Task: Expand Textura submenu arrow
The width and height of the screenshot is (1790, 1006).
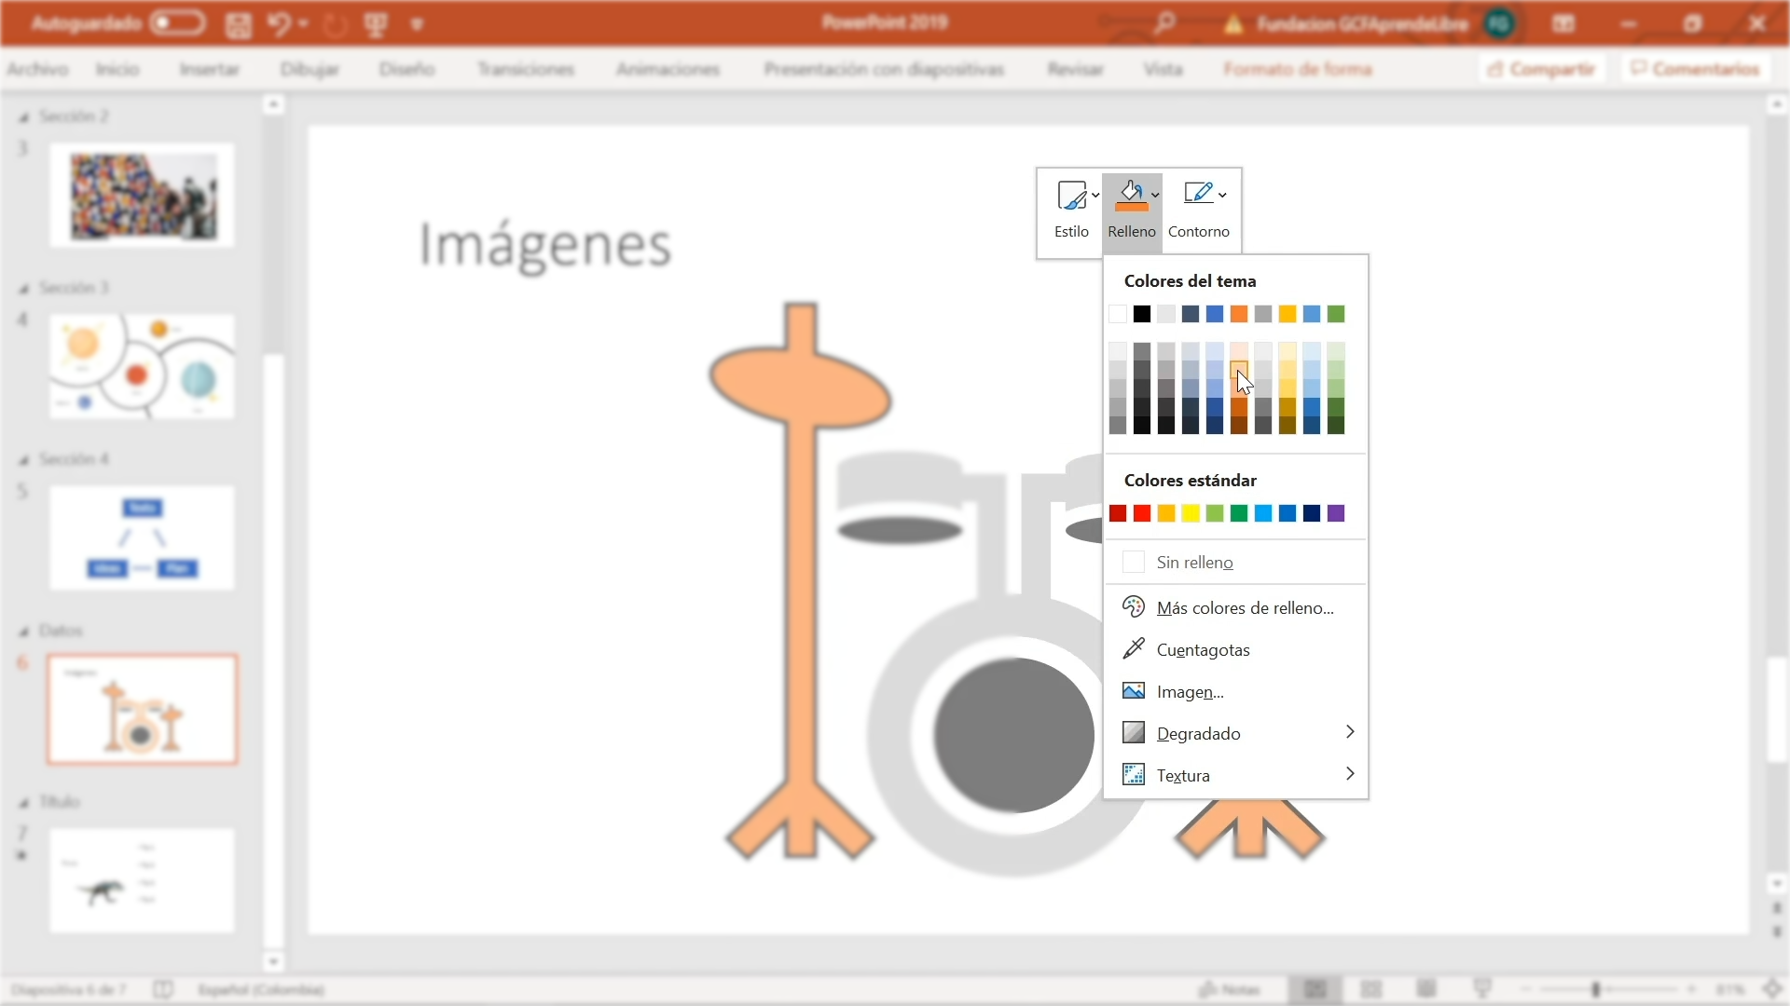Action: tap(1349, 774)
